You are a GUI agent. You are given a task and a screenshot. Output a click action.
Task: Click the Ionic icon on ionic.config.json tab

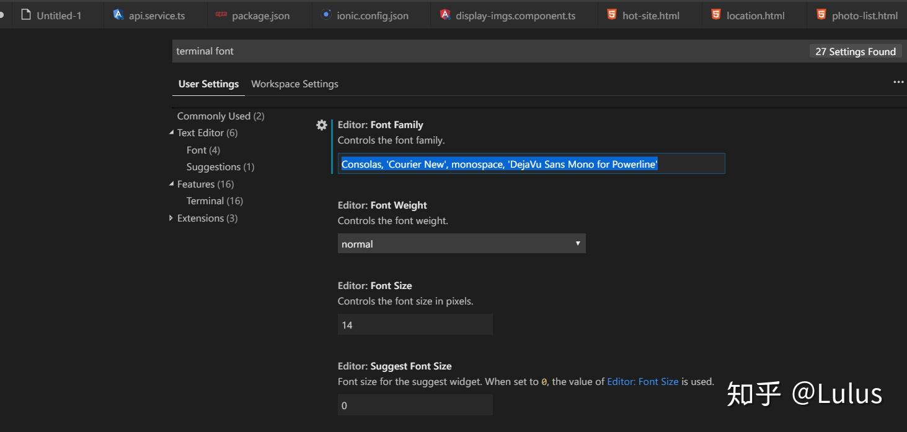coord(326,15)
